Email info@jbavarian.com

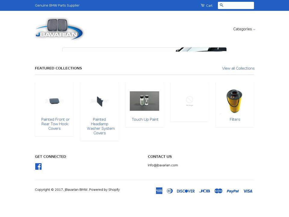tap(163, 165)
